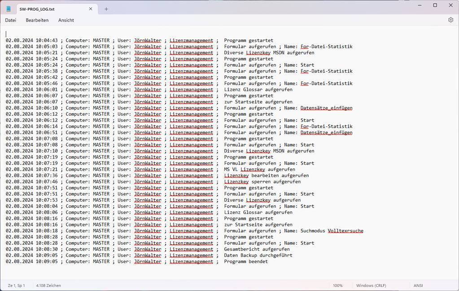Click the Windows (CRLF) line ending indicator

point(371,286)
